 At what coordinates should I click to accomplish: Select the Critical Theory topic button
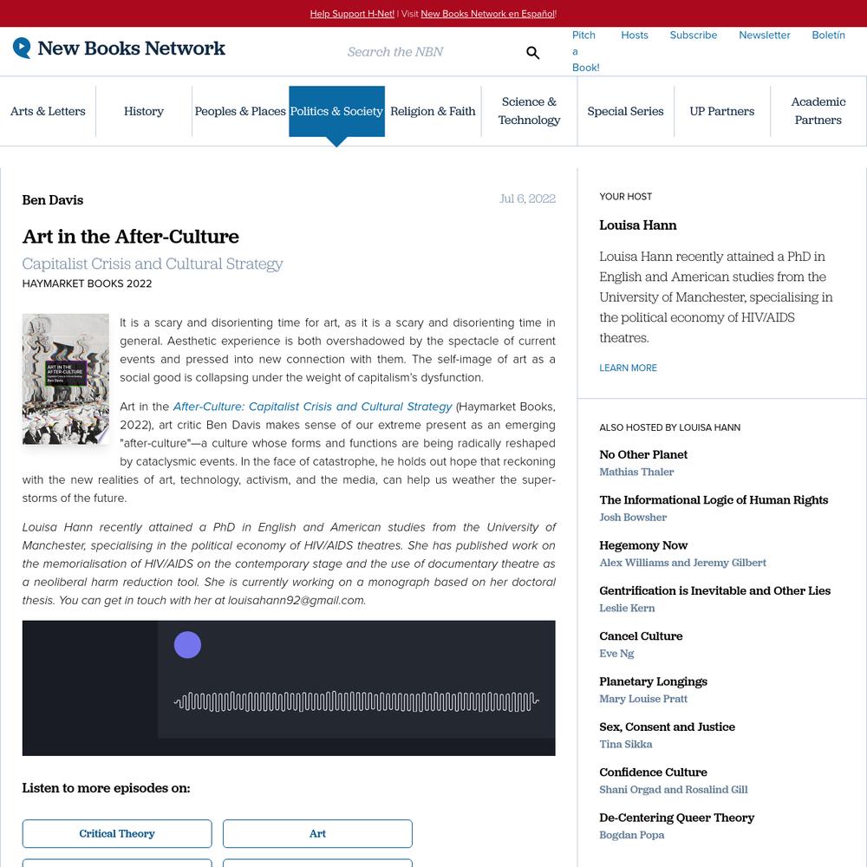[117, 833]
